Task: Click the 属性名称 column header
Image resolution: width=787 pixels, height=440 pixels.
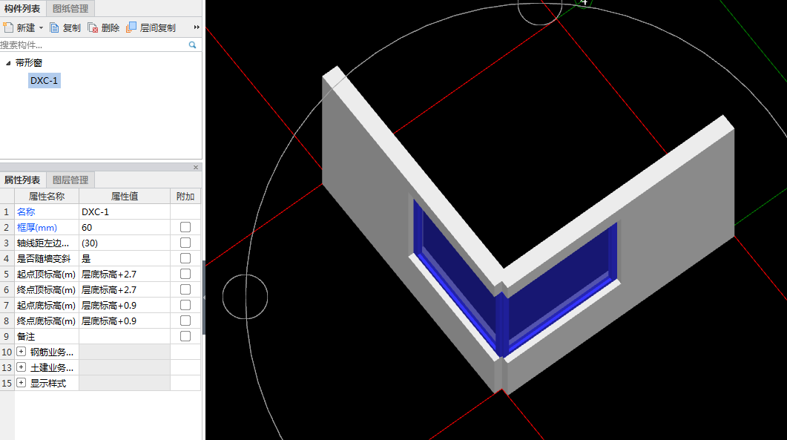Action: point(47,197)
